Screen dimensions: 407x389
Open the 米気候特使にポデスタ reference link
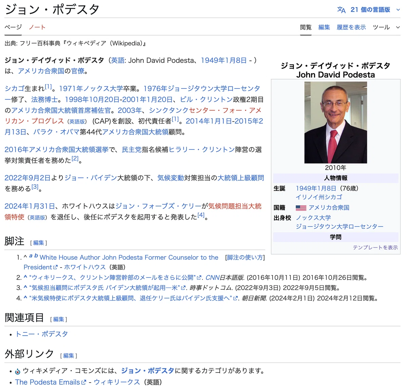click(x=133, y=298)
